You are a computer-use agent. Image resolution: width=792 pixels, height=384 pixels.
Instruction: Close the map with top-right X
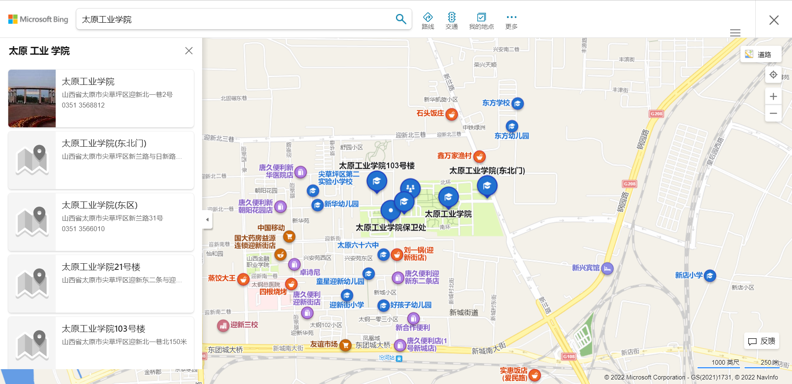774,20
